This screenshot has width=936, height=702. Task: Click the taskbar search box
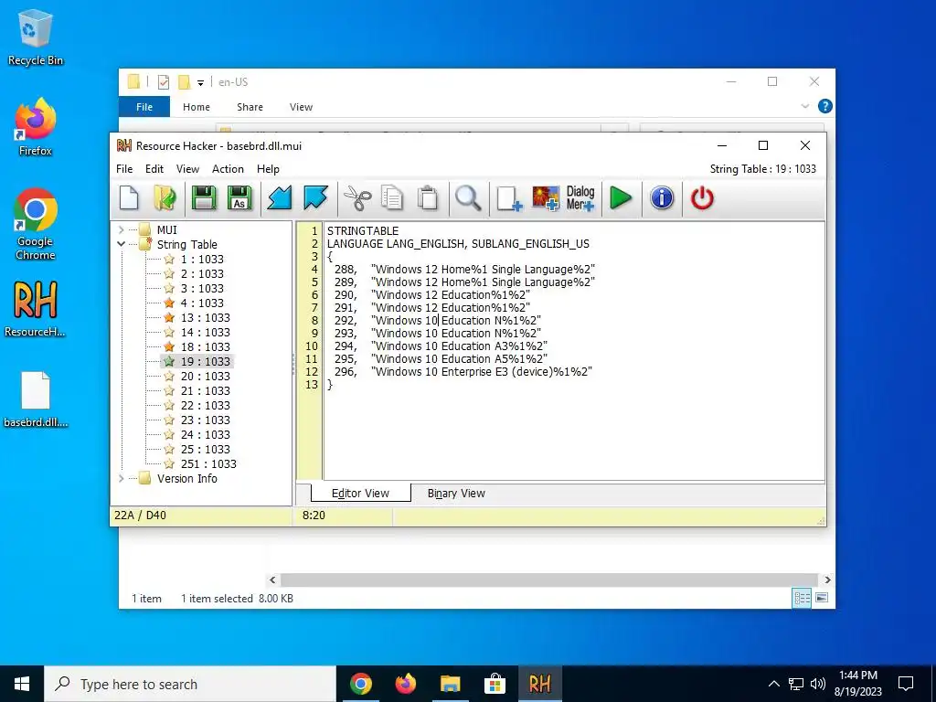point(190,684)
